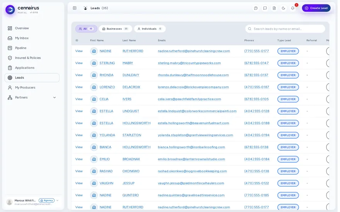
Task: Open the last name DELACROIX link
Action: tap(131, 87)
